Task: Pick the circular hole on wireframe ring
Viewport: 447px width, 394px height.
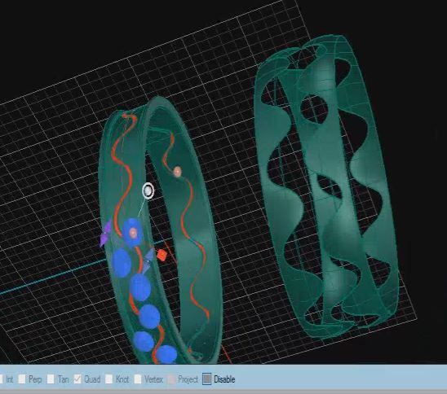Action: (314, 109)
